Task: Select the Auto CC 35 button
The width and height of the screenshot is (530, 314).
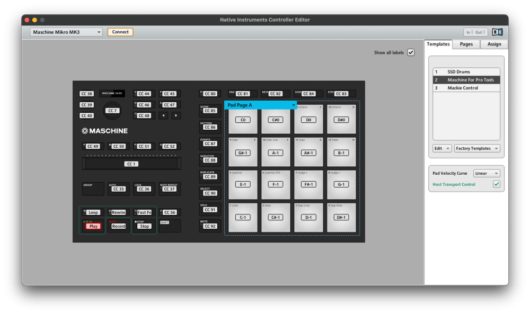Action: coord(119,189)
